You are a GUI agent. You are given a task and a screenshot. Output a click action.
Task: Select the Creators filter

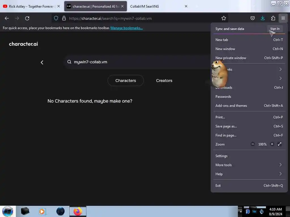[x=164, y=81]
